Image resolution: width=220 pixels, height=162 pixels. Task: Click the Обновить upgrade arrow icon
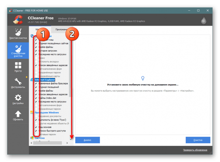coord(18,114)
